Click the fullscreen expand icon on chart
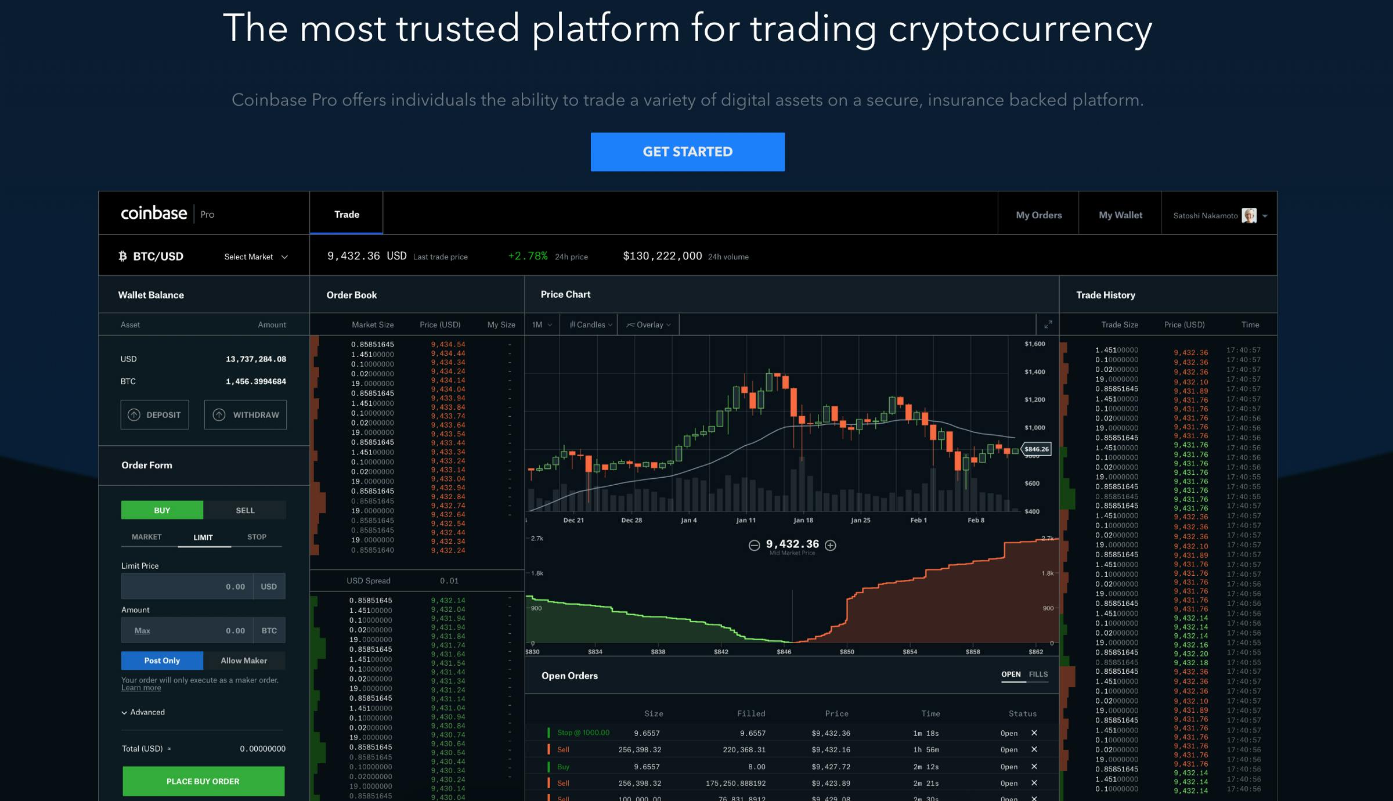Screen dimensions: 1393x801 click(1048, 324)
